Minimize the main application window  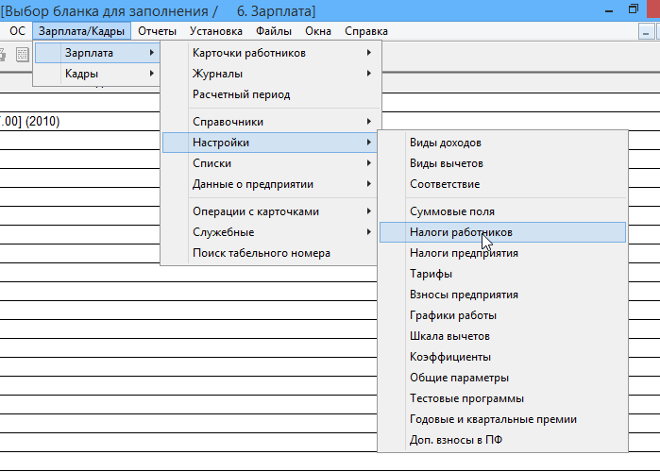tap(609, 10)
